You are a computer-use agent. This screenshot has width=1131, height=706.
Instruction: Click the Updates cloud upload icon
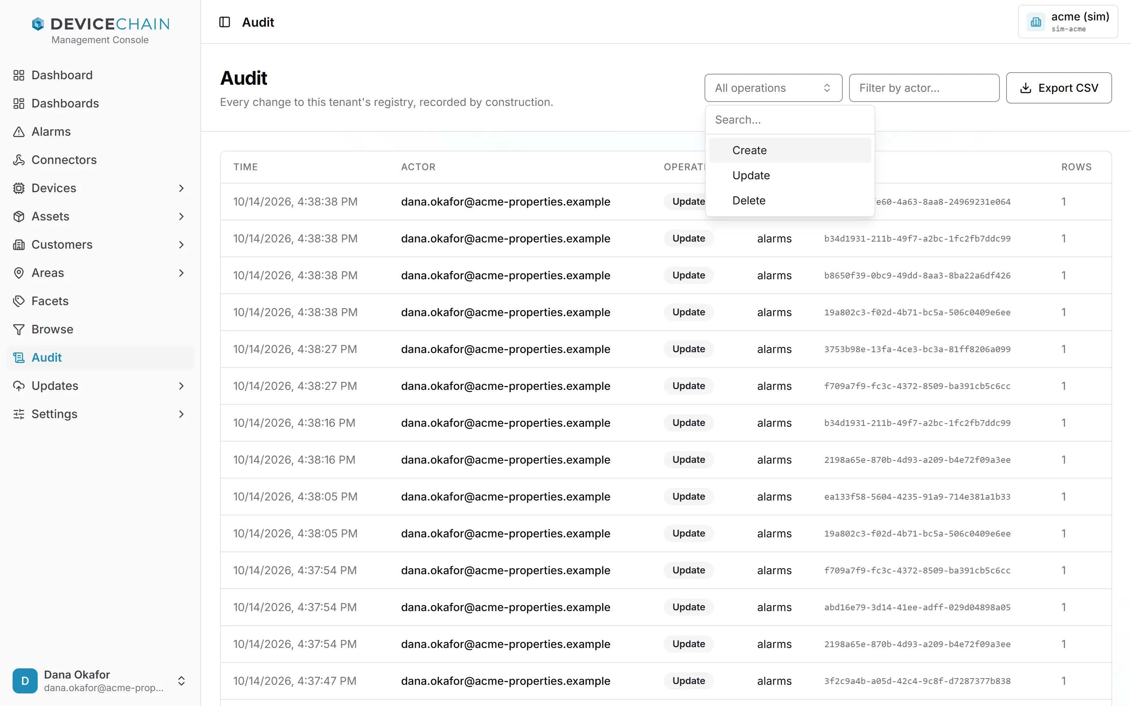19,386
